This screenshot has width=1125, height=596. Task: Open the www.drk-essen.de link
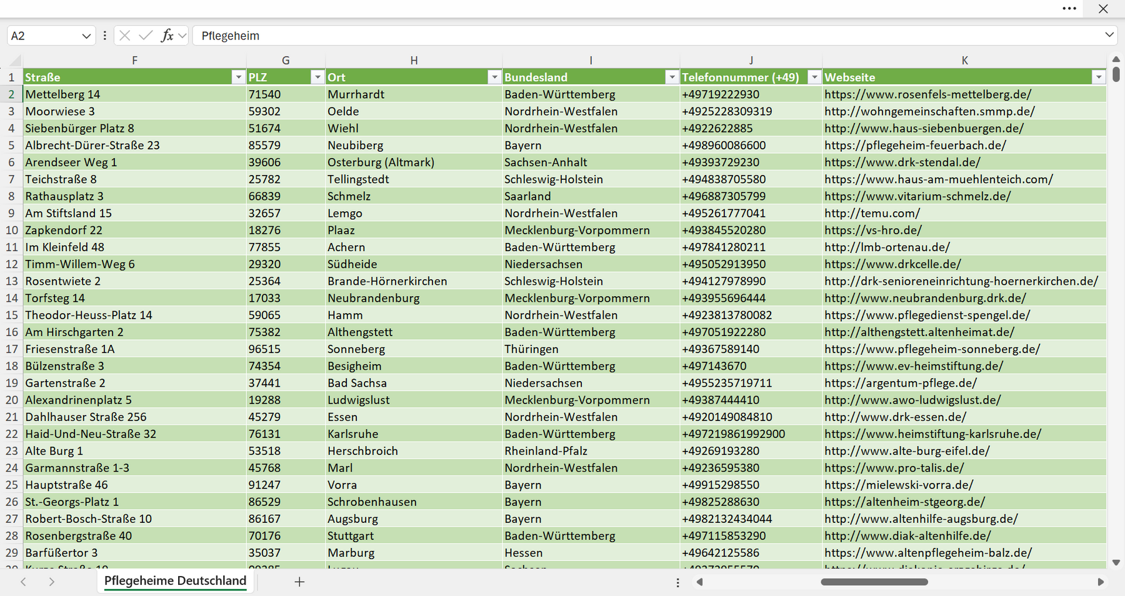[895, 417]
